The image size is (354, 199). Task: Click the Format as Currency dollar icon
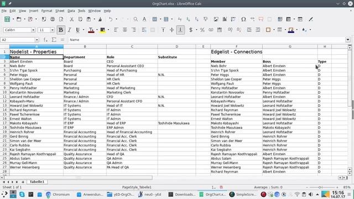pos(191,30)
